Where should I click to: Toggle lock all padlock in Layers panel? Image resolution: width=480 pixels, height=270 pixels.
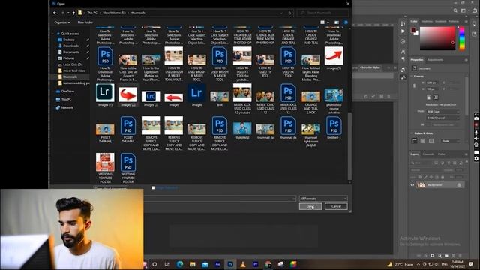click(442, 177)
